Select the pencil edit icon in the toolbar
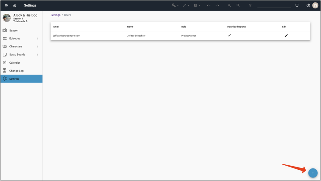 pos(184,5)
